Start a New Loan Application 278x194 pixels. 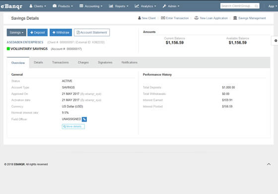[211, 18]
